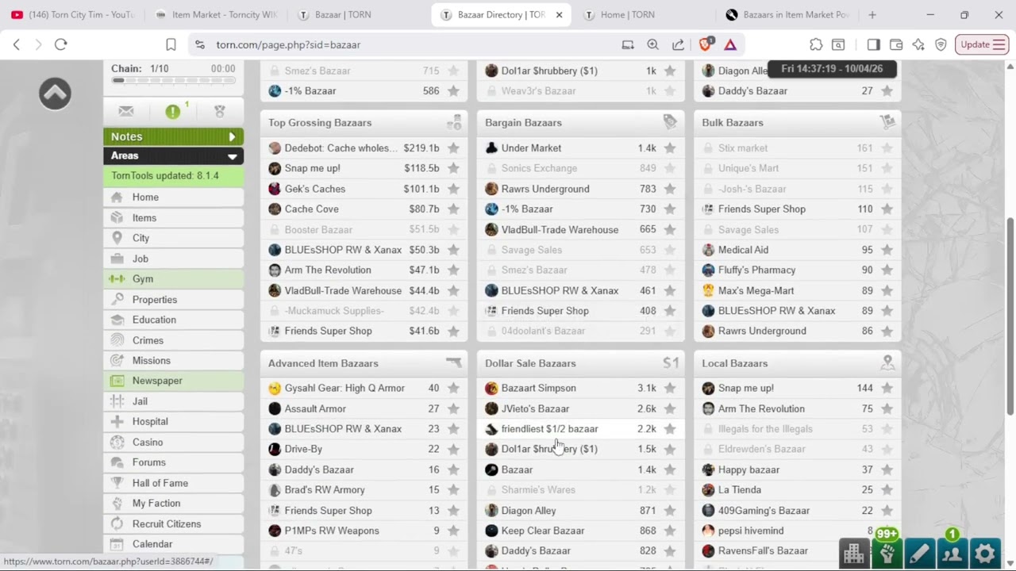Viewport: 1016px width, 571px height.
Task: Click the Hospital cross sidebar icon
Action: click(117, 422)
